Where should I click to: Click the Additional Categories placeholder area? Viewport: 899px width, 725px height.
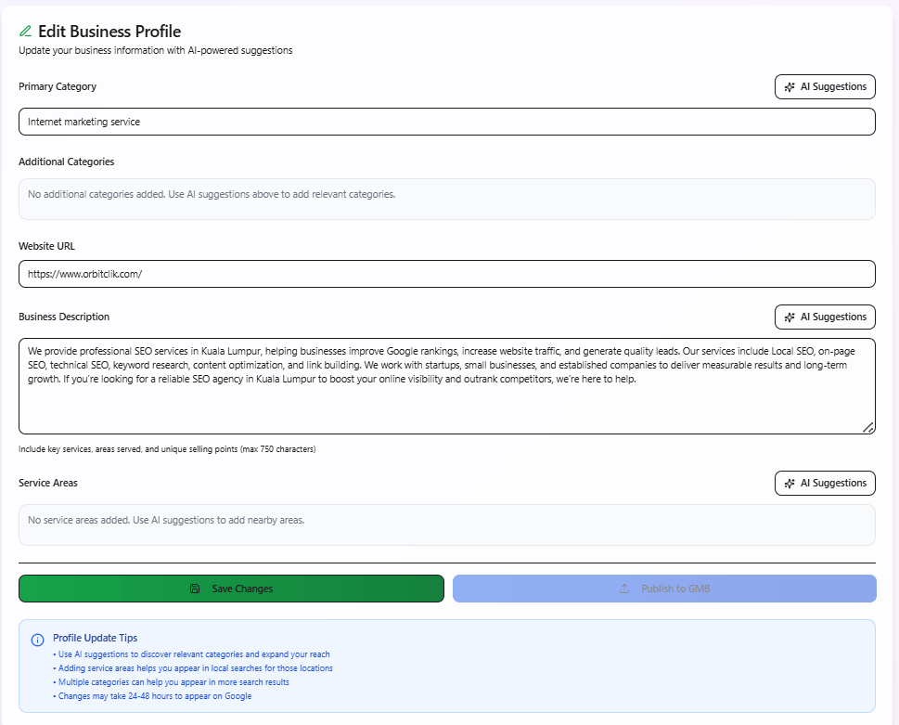447,198
